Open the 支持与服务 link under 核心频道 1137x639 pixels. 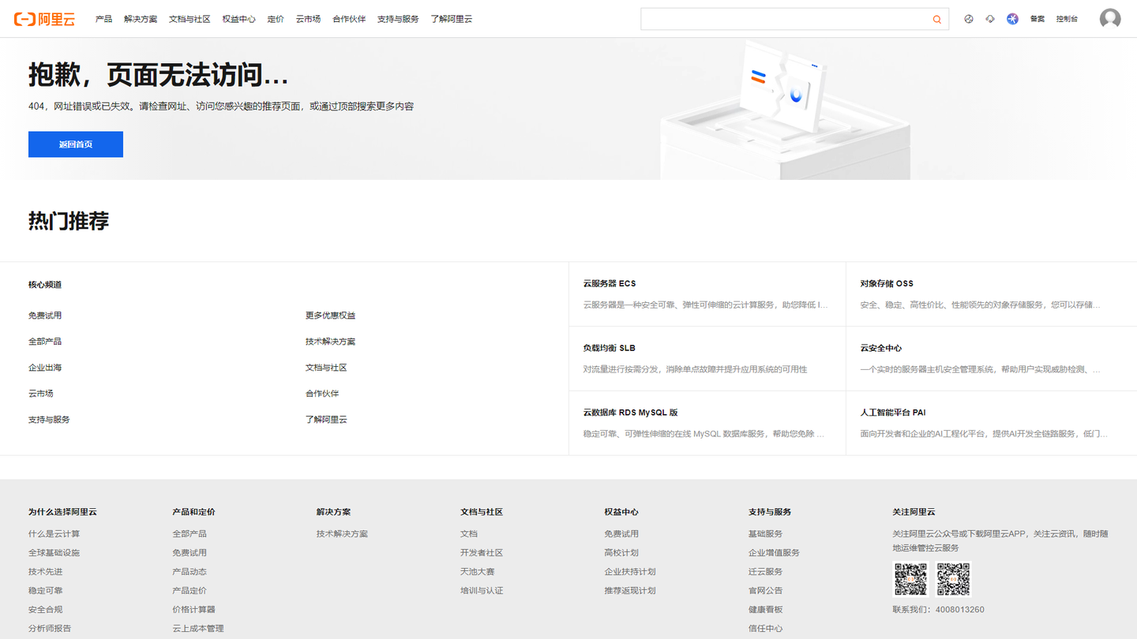point(49,420)
